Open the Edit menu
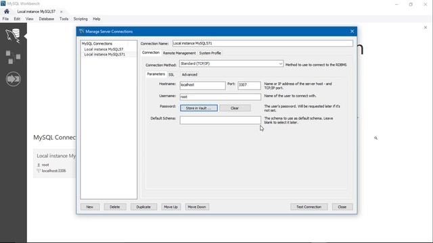The width and height of the screenshot is (433, 243). pyautogui.click(x=17, y=19)
